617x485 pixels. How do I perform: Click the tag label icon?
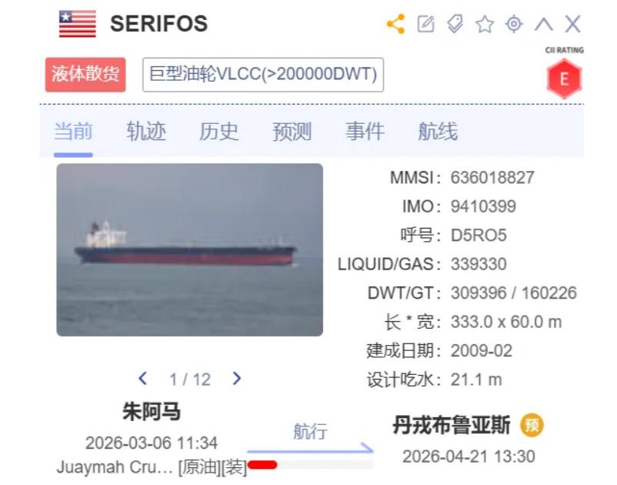pyautogui.click(x=455, y=24)
